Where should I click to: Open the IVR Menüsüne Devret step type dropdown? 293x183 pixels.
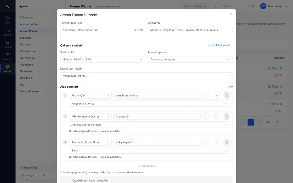[90, 117]
